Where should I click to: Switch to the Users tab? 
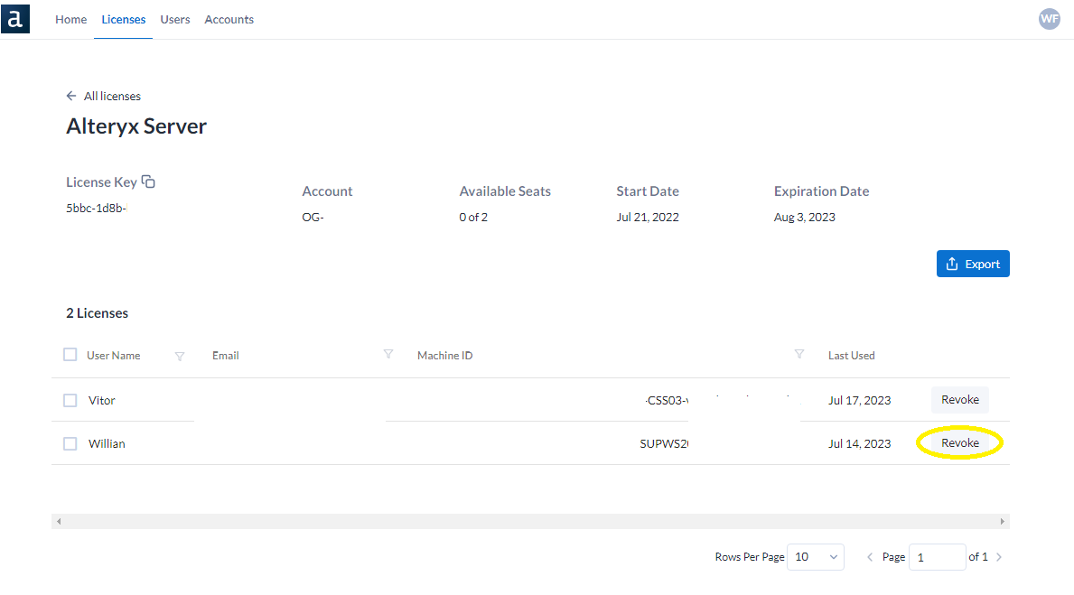(175, 20)
